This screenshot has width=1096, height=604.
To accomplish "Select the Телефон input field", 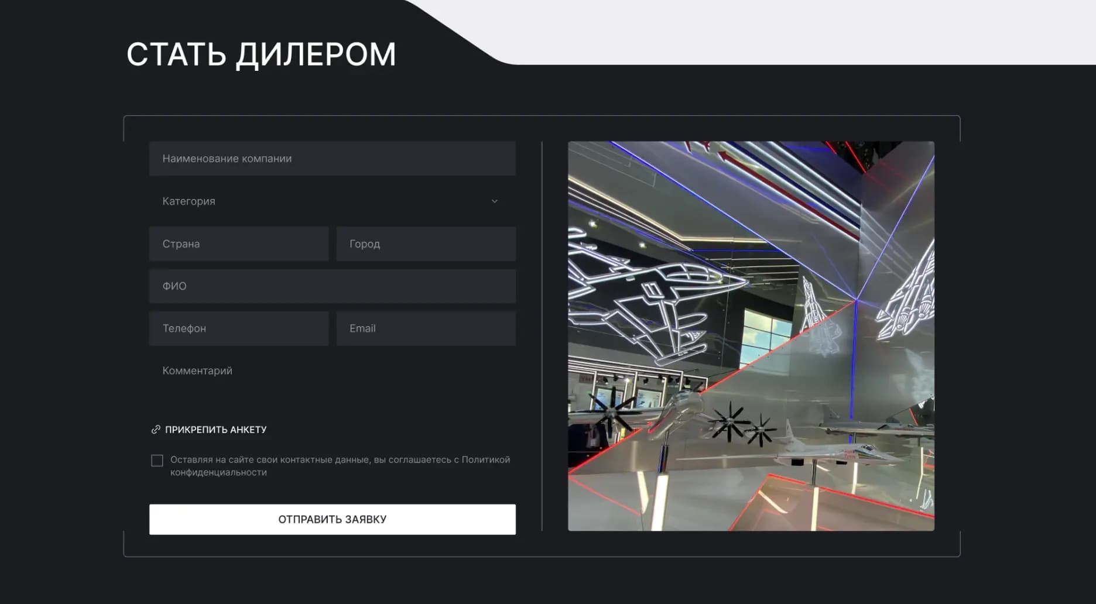I will (x=239, y=328).
